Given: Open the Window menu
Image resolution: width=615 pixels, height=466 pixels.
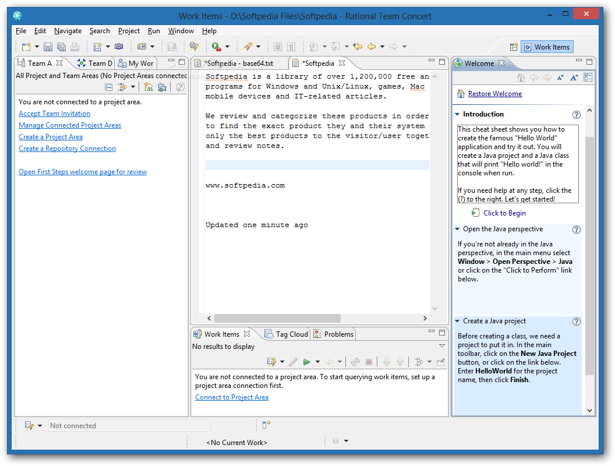Looking at the screenshot, I should [181, 31].
